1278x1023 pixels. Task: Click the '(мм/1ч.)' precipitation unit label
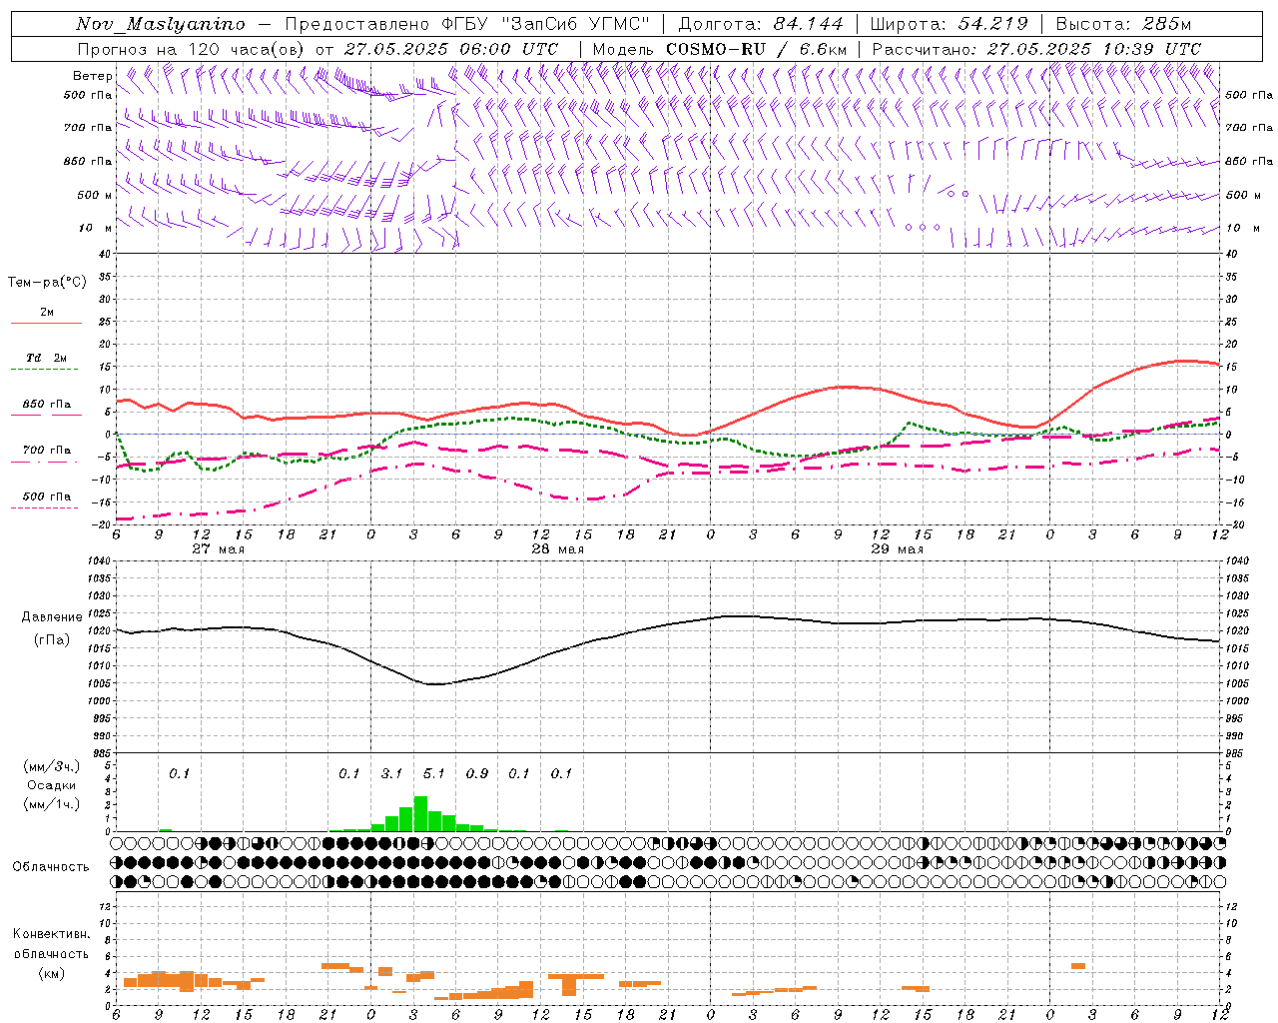coord(52,804)
